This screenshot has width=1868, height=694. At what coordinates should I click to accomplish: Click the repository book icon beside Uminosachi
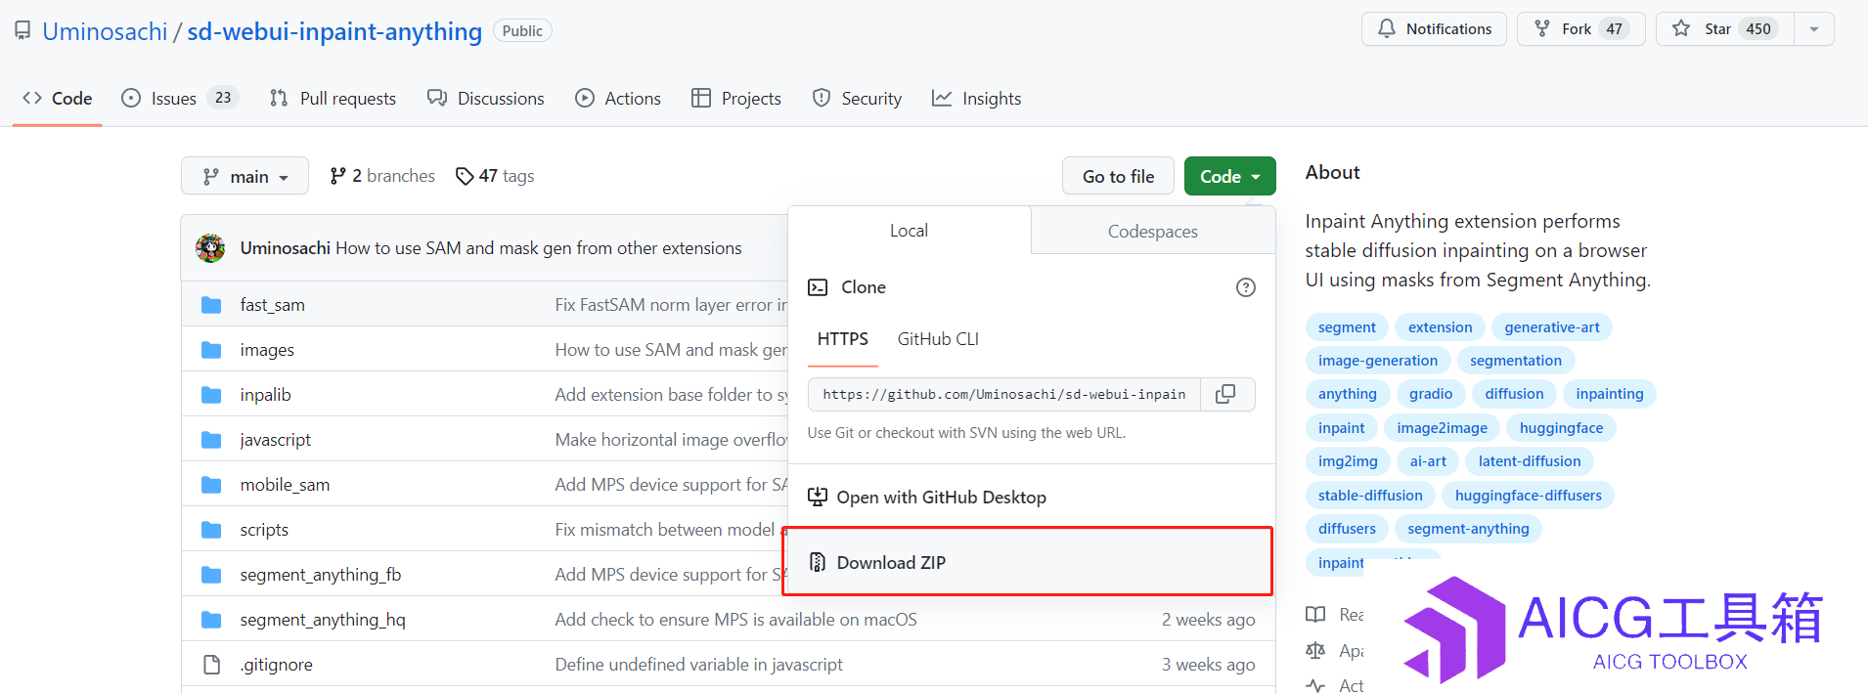pyautogui.click(x=22, y=31)
